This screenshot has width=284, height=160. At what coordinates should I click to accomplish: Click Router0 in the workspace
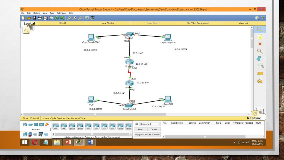pos(130,62)
